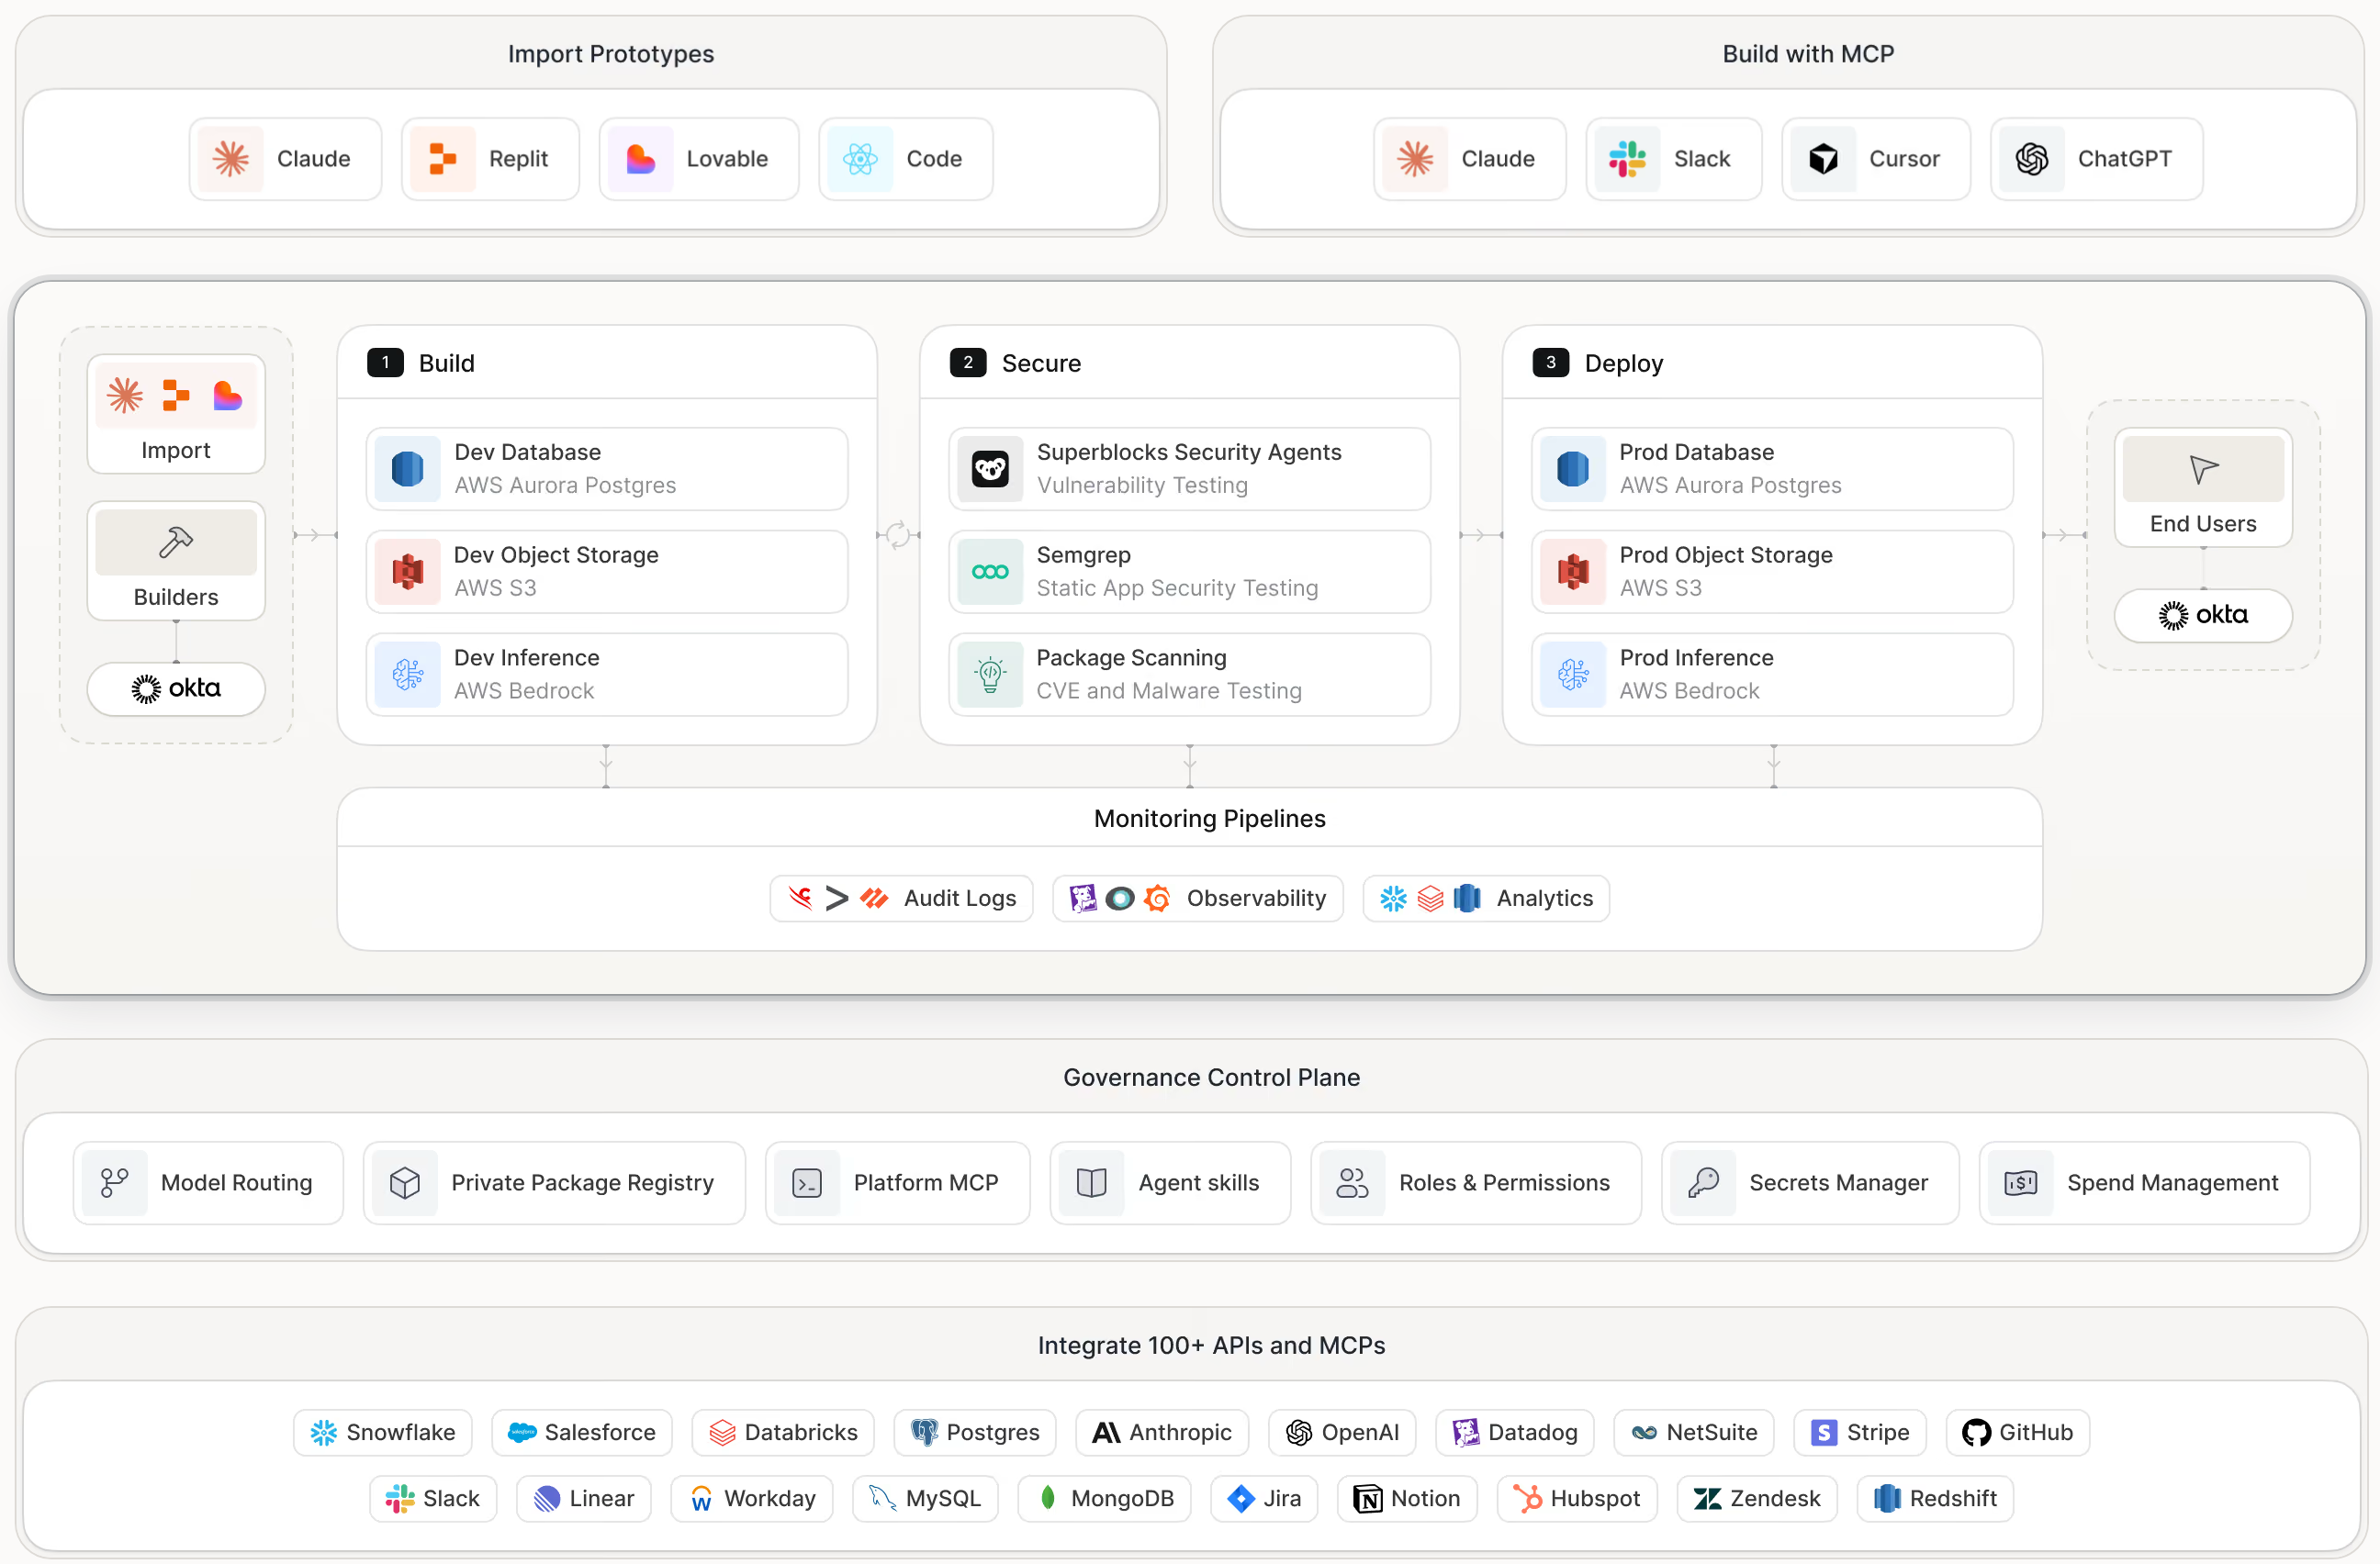Click the ChatGPT logo icon
Screen dimensions: 2380x1564
point(2032,159)
